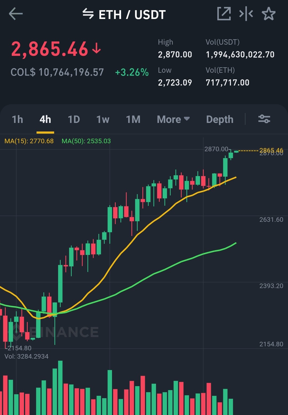Tap the 2865.46 current price marker
288x415 pixels.
(x=271, y=150)
